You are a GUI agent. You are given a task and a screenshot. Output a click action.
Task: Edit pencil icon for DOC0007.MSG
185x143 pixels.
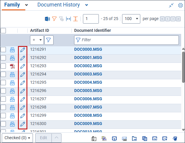coord(23,108)
